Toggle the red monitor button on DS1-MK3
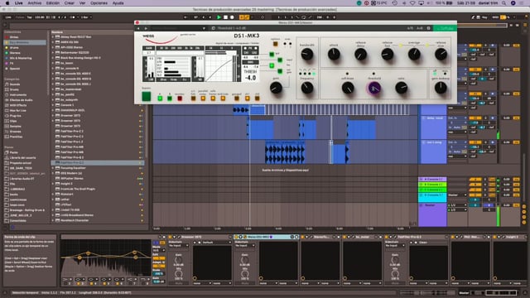Screen dimensions: 530x298 [x=180, y=99]
